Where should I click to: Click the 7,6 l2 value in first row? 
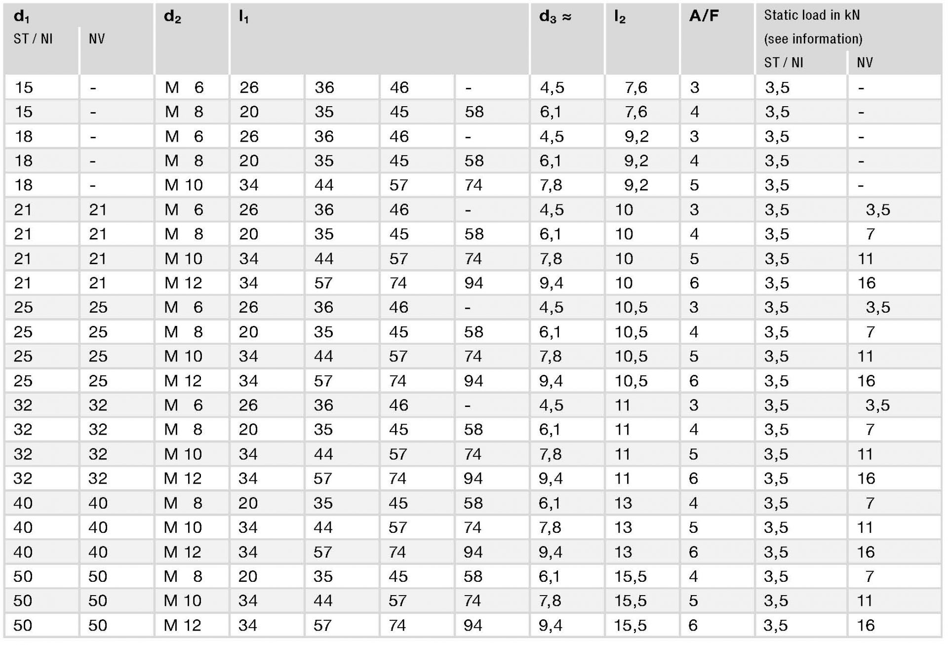635,88
